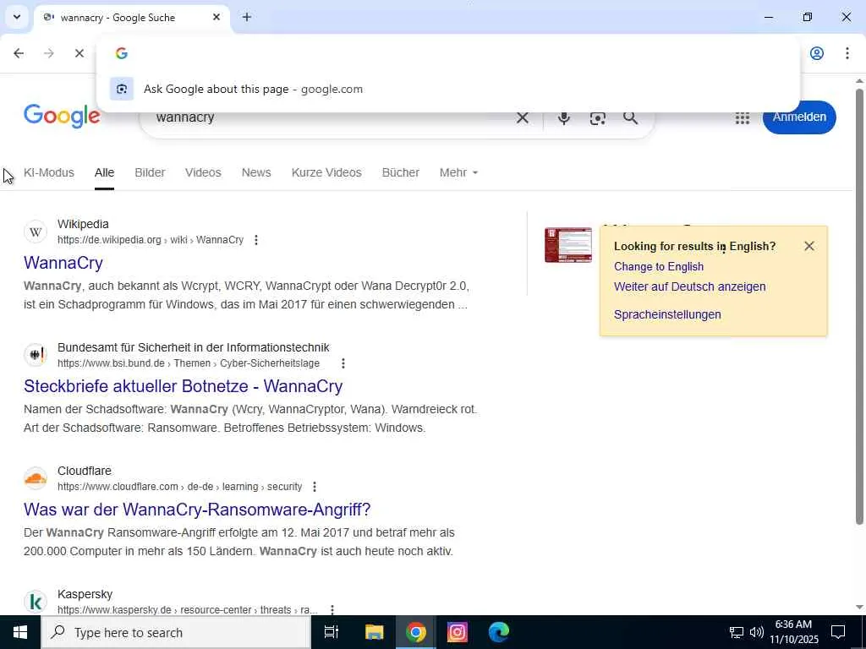Open the Google apps grid
Screen dimensions: 866x649
(743, 117)
